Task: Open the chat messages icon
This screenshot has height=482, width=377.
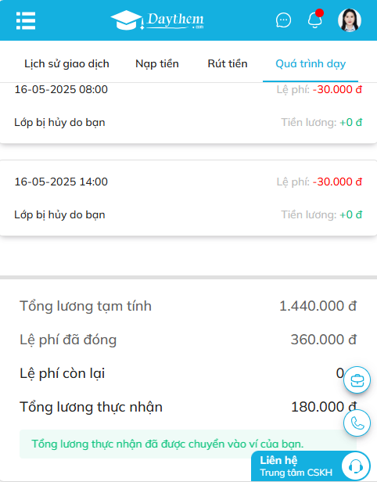Action: (283, 20)
